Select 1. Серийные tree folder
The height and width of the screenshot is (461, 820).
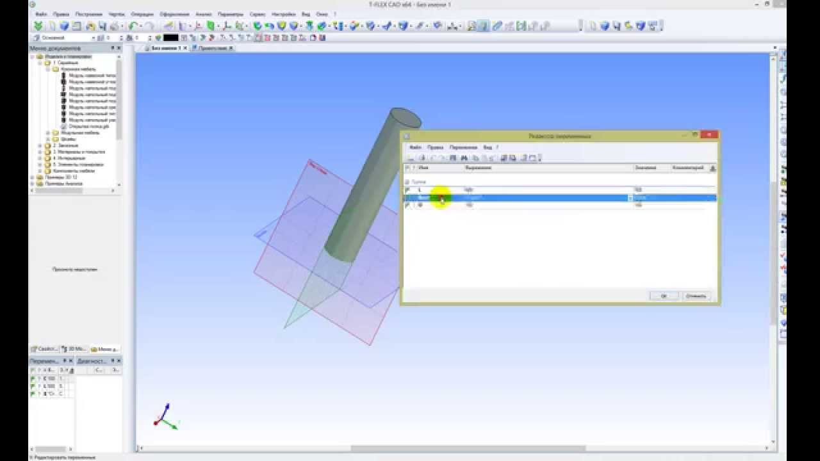(65, 63)
